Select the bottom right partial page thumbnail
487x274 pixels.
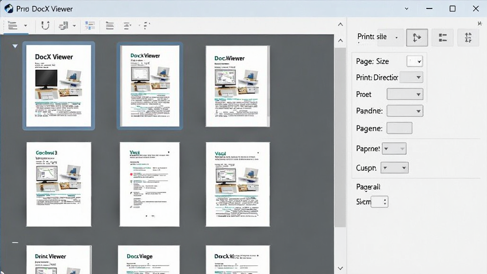pyautogui.click(x=238, y=260)
